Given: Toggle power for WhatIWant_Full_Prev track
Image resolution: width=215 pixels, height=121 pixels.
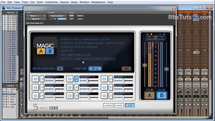Looking at the screenshot, I should point(104,79).
